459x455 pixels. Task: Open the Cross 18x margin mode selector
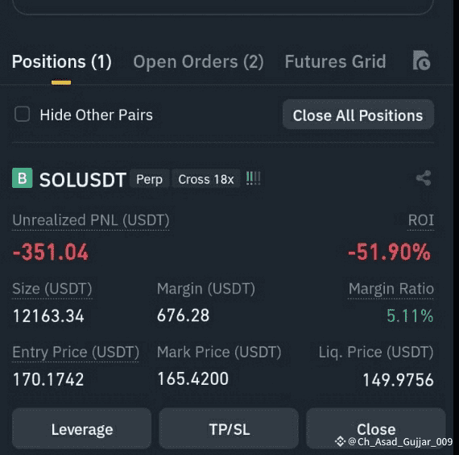206,179
